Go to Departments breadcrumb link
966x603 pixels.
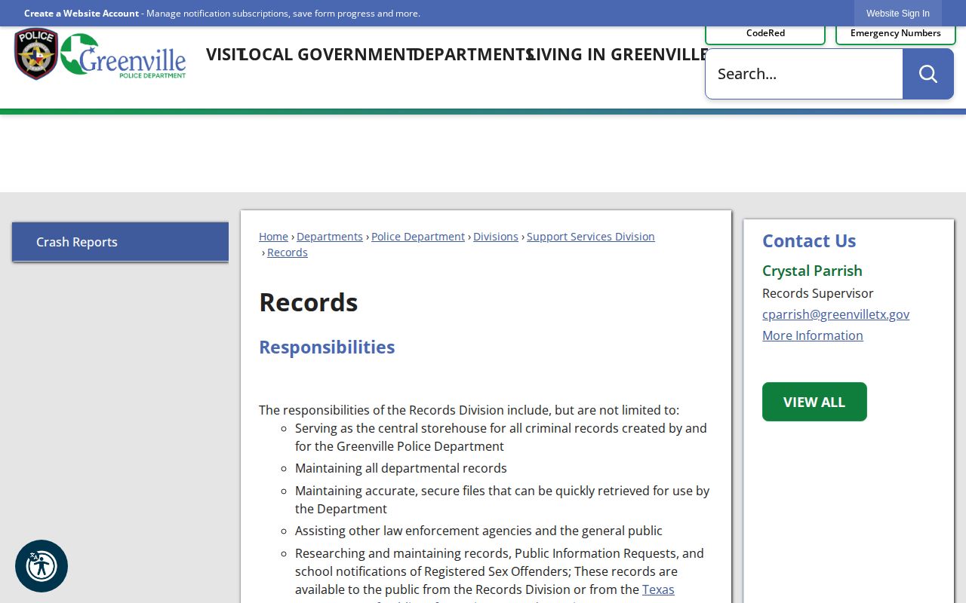point(330,237)
